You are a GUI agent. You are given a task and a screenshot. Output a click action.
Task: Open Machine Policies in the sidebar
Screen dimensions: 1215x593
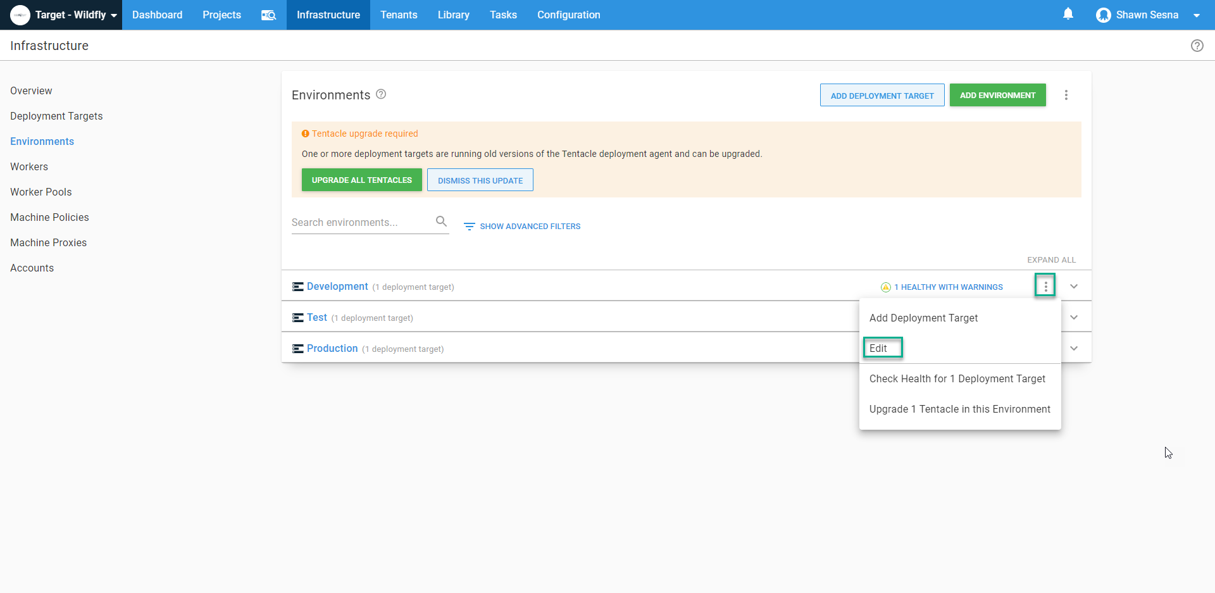tap(49, 217)
